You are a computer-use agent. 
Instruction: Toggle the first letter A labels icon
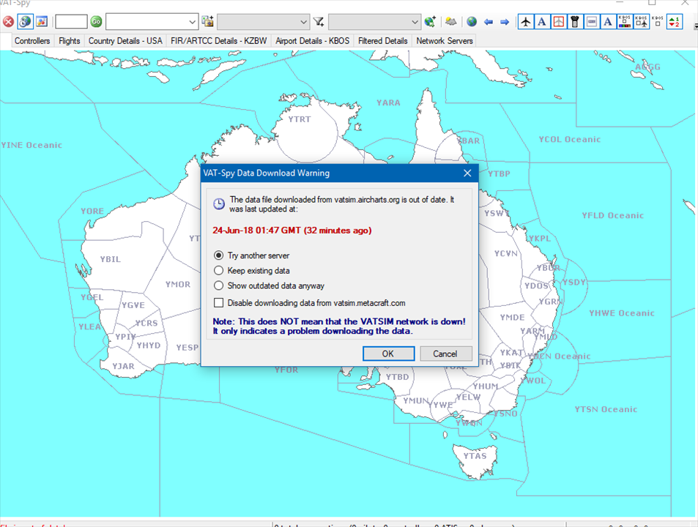(542, 21)
